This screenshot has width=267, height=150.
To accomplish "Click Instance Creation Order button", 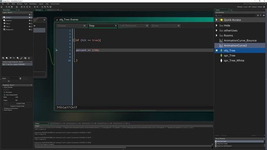I will coord(18,106).
